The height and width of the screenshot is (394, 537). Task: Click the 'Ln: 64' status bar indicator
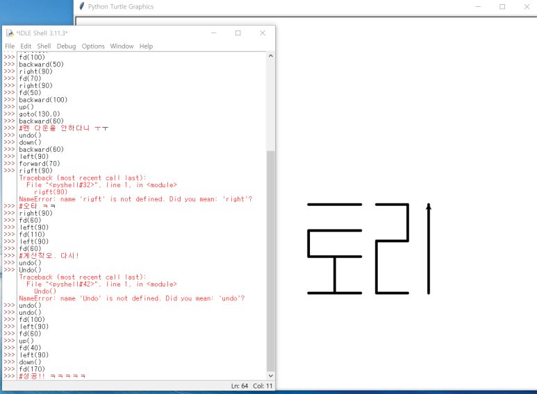click(240, 386)
